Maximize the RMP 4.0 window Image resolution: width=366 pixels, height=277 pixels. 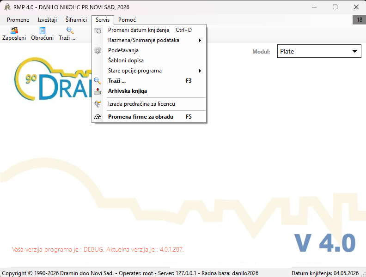point(335,7)
